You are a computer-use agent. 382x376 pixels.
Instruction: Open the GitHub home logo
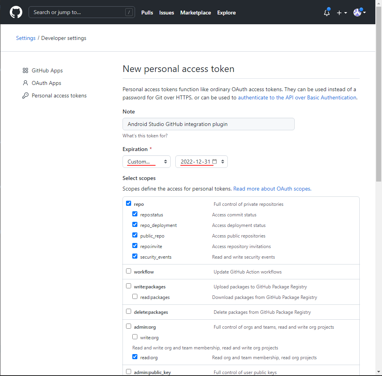click(x=16, y=12)
